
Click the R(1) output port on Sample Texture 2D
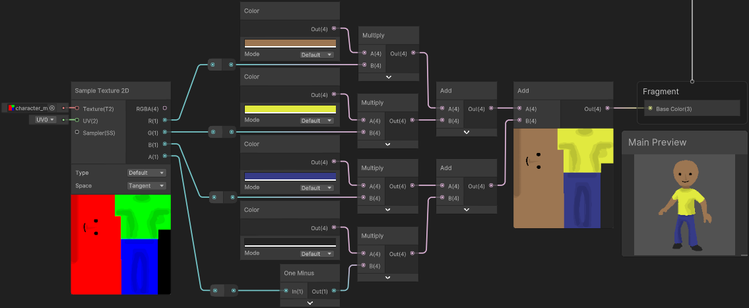click(165, 120)
